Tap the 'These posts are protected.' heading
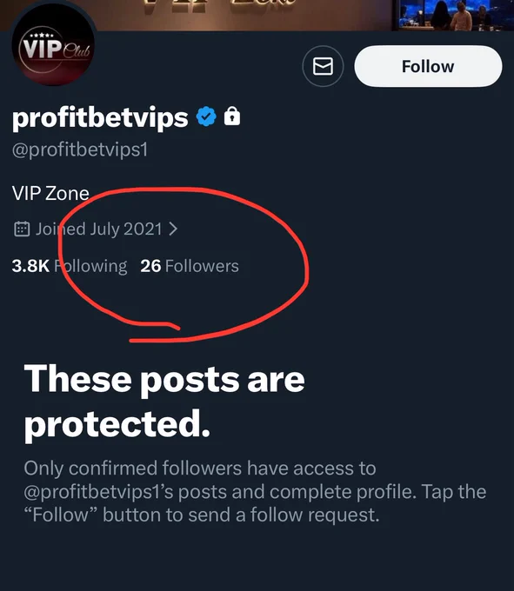The image size is (514, 591). (164, 401)
